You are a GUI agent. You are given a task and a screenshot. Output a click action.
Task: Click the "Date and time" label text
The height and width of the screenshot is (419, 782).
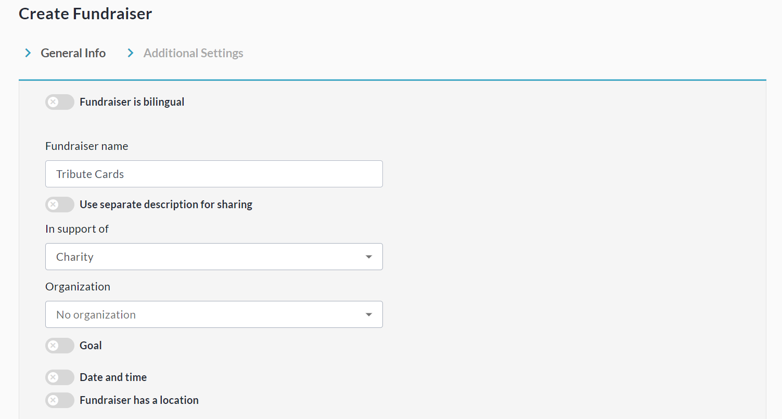click(113, 377)
